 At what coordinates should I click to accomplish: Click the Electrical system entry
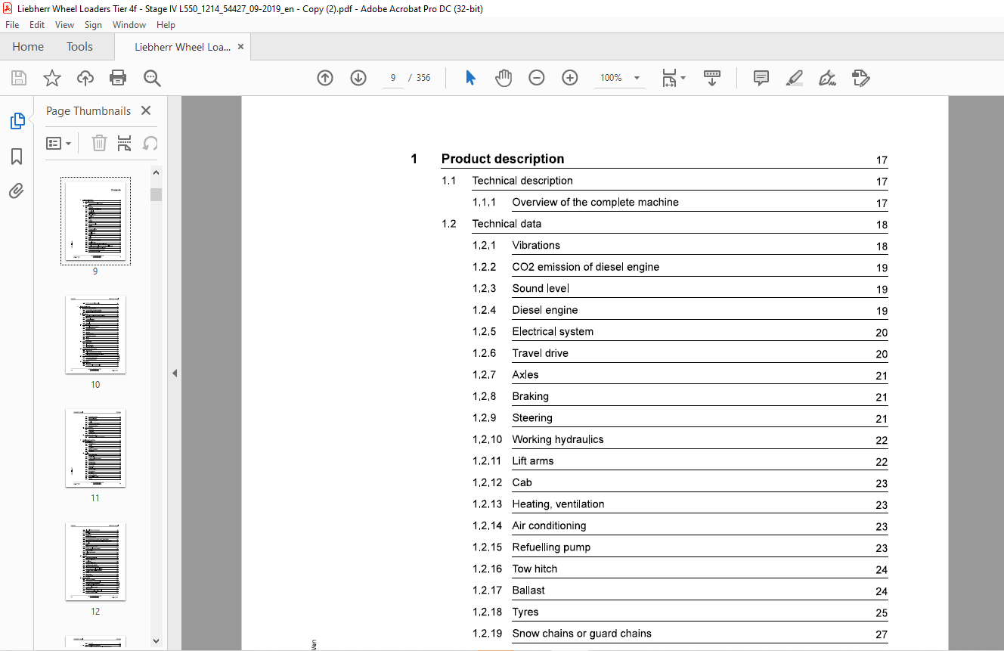[553, 331]
